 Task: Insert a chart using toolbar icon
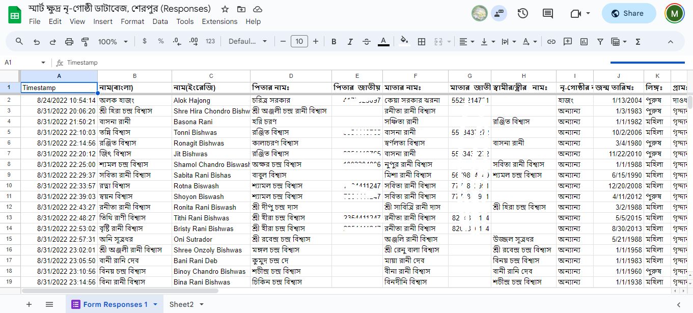584,42
